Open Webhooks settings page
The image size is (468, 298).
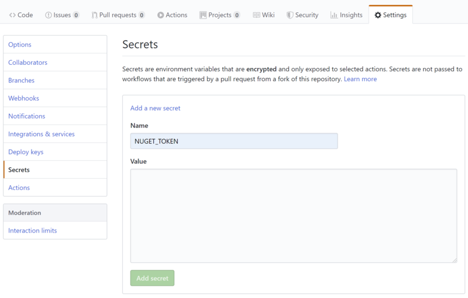[23, 98]
